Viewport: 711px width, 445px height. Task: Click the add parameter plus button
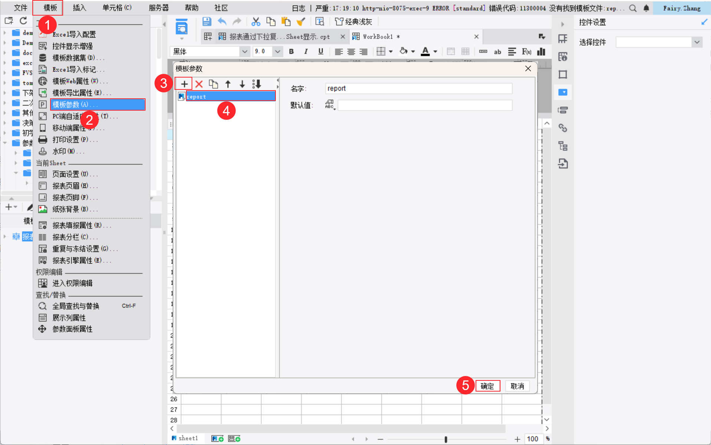coord(184,84)
